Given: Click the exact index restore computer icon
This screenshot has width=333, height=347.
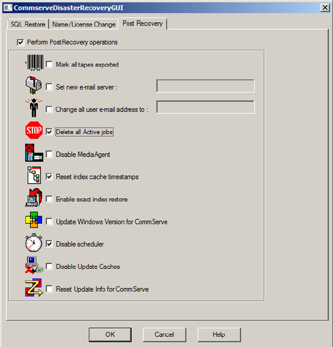Looking at the screenshot, I should [34, 198].
